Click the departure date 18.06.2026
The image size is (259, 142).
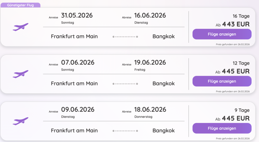coord(150,109)
